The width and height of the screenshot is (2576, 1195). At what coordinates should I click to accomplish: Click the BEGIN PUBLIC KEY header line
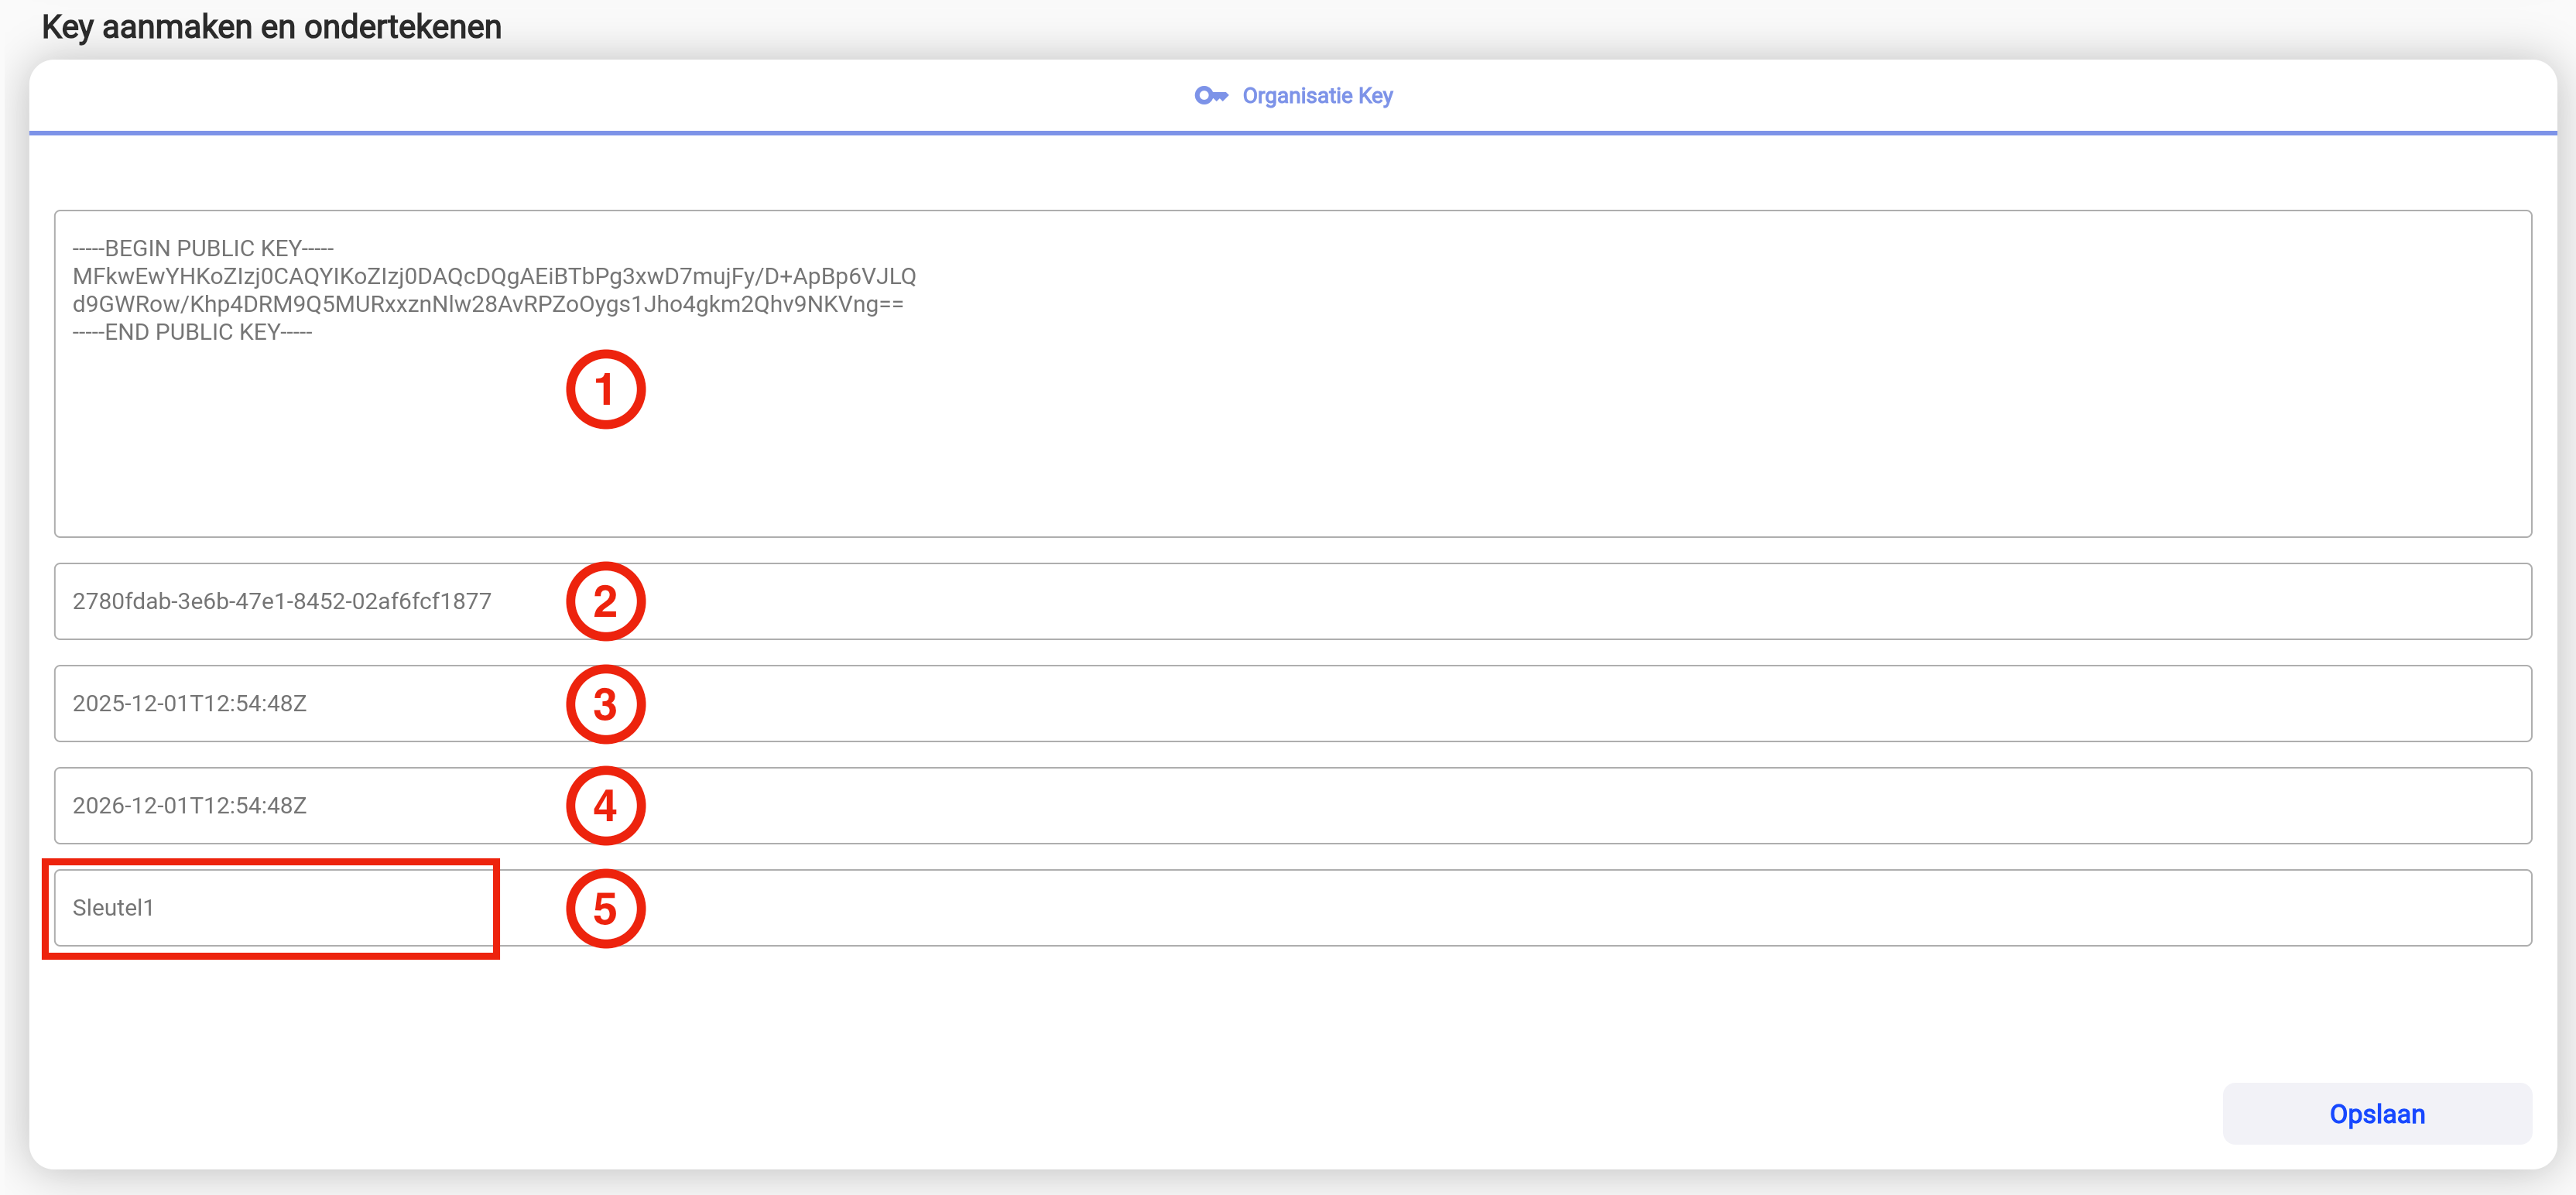(x=203, y=248)
